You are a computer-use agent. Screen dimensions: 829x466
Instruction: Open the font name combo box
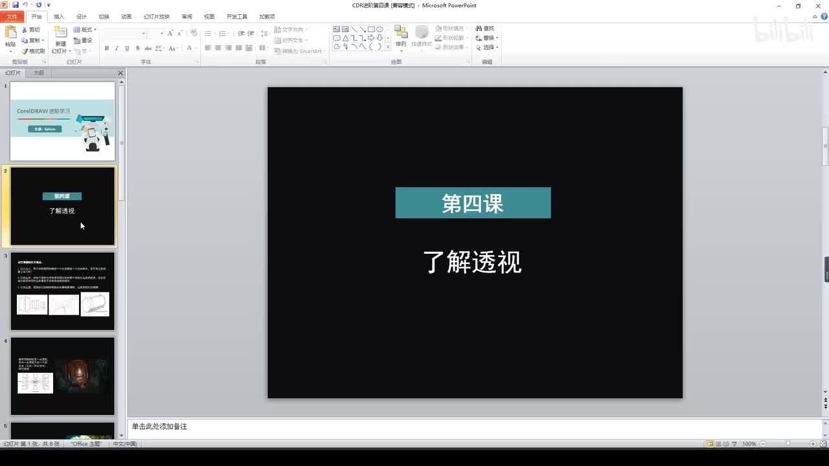pyautogui.click(x=124, y=33)
